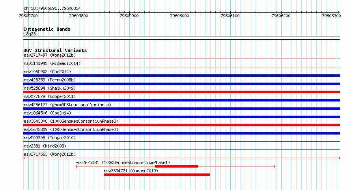The image size is (351, 190).
Task: Click the nsv509708 (Teague2010) label
Action: pyautogui.click(x=50, y=138)
